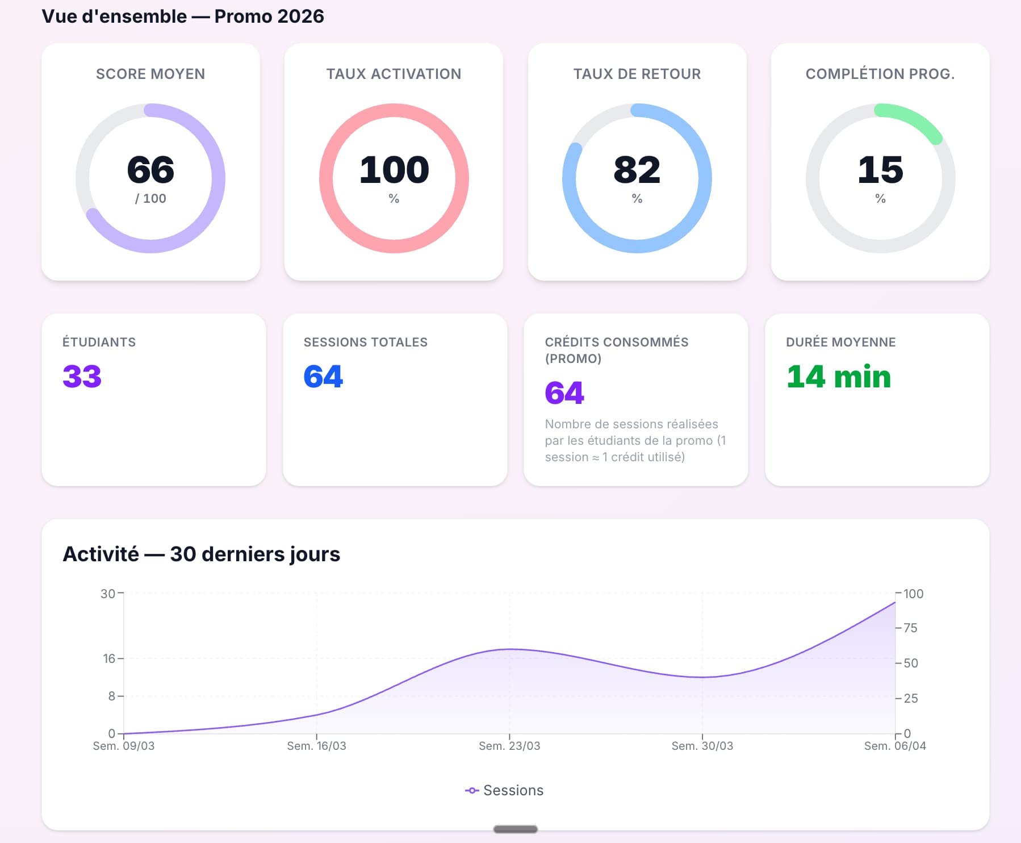Toggle the Sessions series legend label
Screen dimensions: 1021x843
coord(513,790)
